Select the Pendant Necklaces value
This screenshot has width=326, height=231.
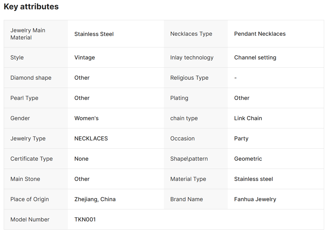tap(260, 34)
